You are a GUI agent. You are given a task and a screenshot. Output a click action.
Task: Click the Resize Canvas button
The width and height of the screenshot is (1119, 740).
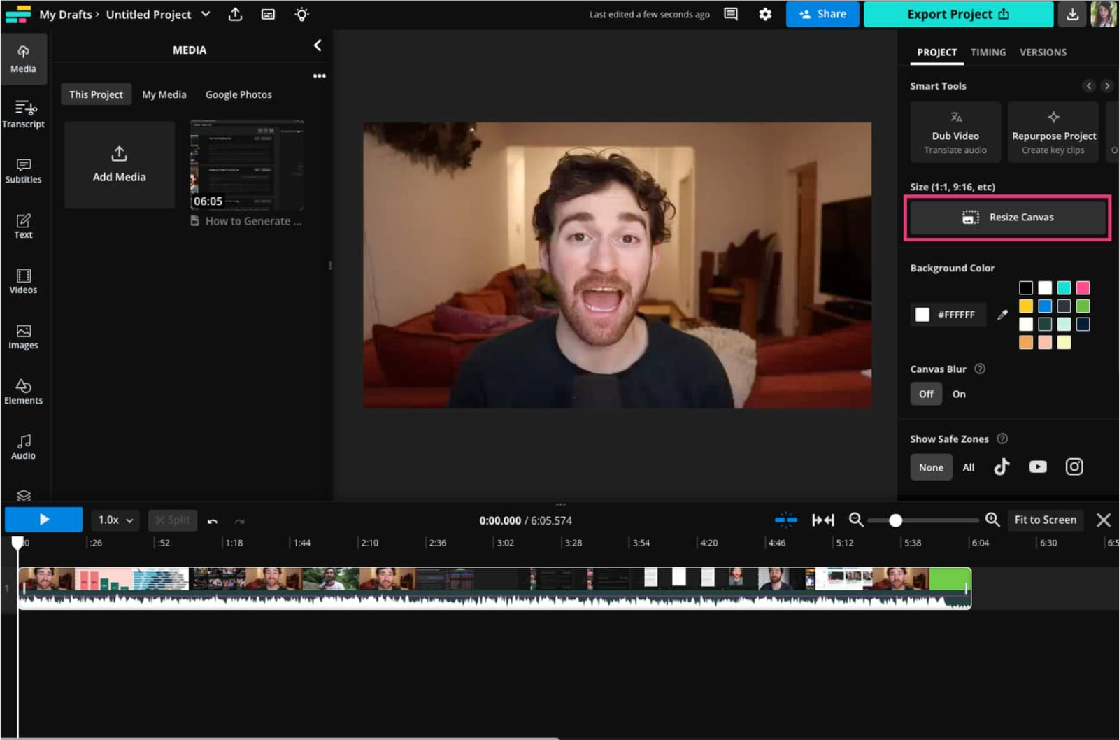click(x=1007, y=217)
